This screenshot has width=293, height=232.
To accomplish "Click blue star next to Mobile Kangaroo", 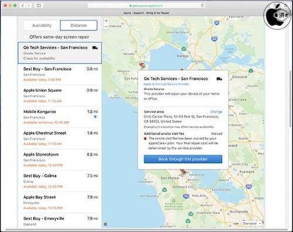I will click(96, 117).
